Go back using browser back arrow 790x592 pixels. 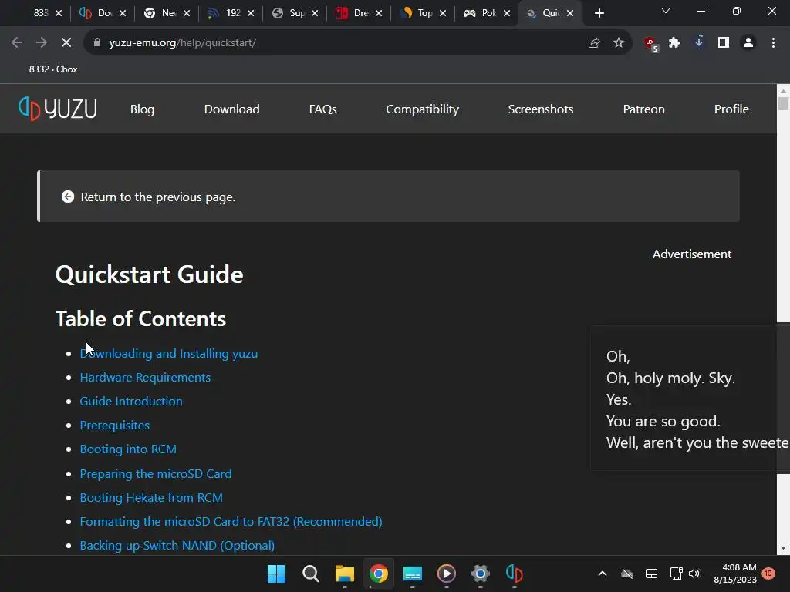pyautogui.click(x=17, y=43)
